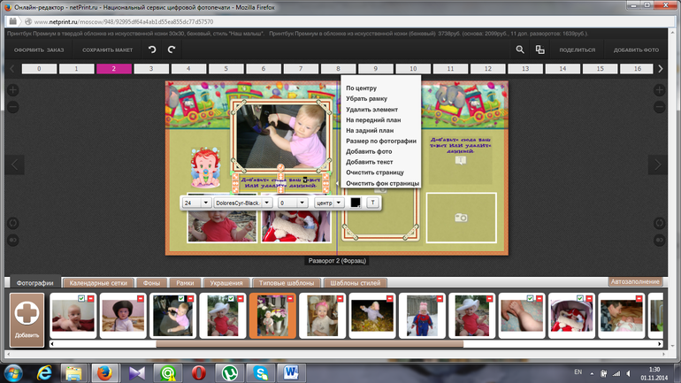Toggle the checkmark on the fourth photo thumbnail
The width and height of the screenshot is (681, 383).
coord(232,299)
